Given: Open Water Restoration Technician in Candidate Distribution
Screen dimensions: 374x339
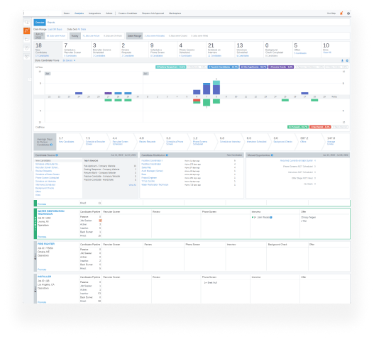Looking at the screenshot, I should (155, 185).
